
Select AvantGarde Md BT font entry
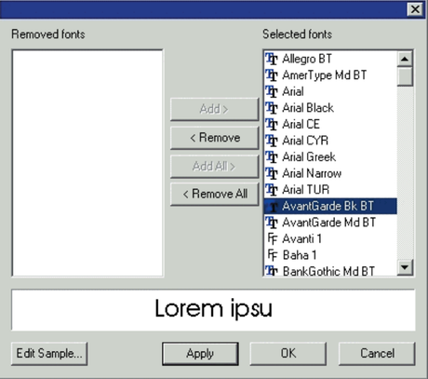click(330, 223)
